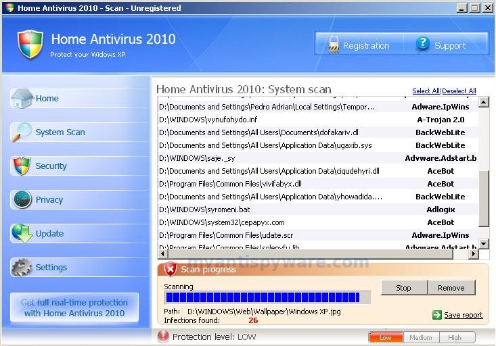Viewport: 496px width, 346px height.
Task: Open the System Scan section
Action: 79,132
